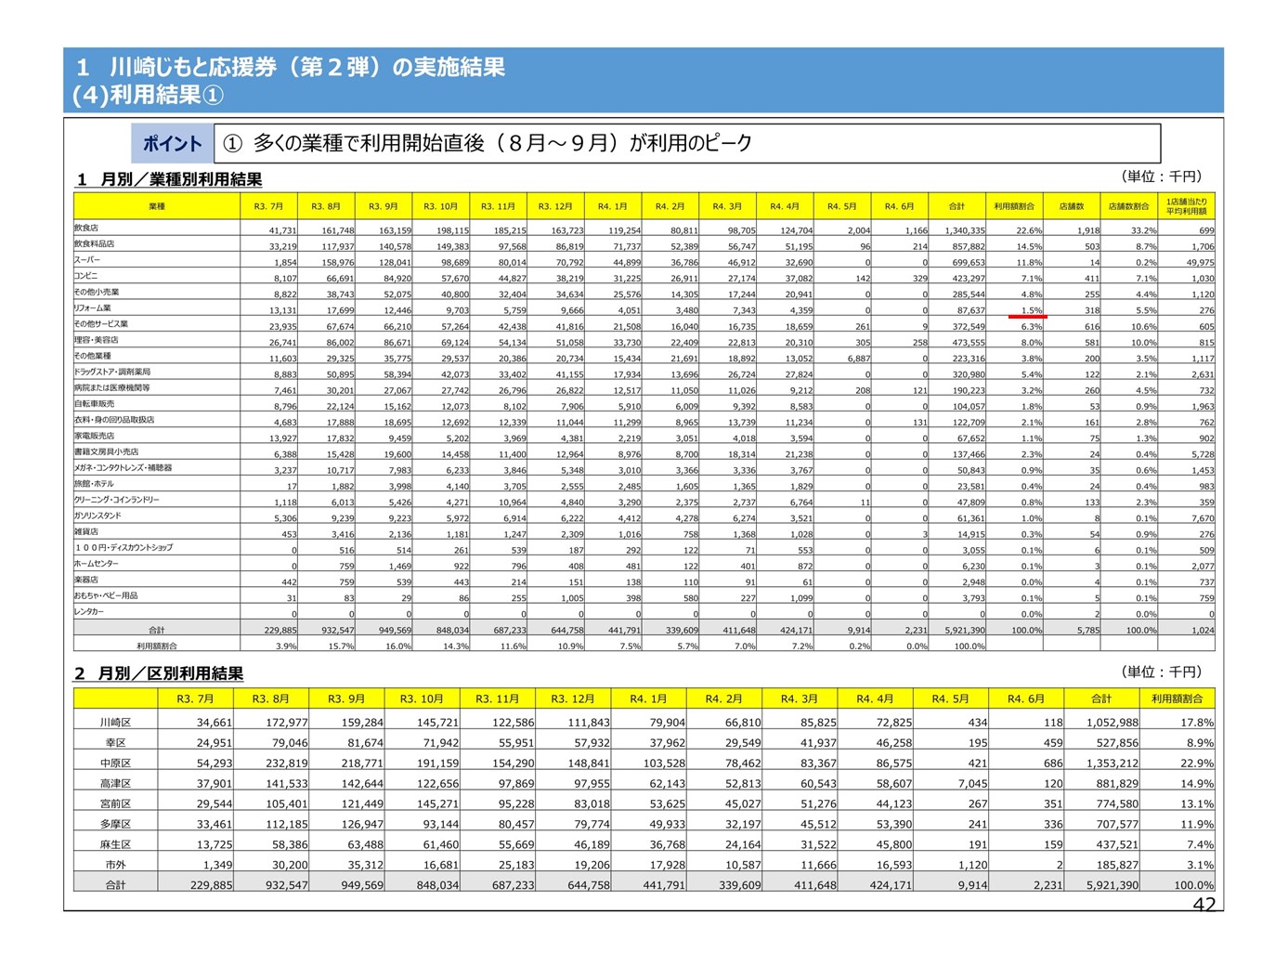The image size is (1288, 966).
Task: Select the 'レンタカー' row label
Action: tap(89, 612)
